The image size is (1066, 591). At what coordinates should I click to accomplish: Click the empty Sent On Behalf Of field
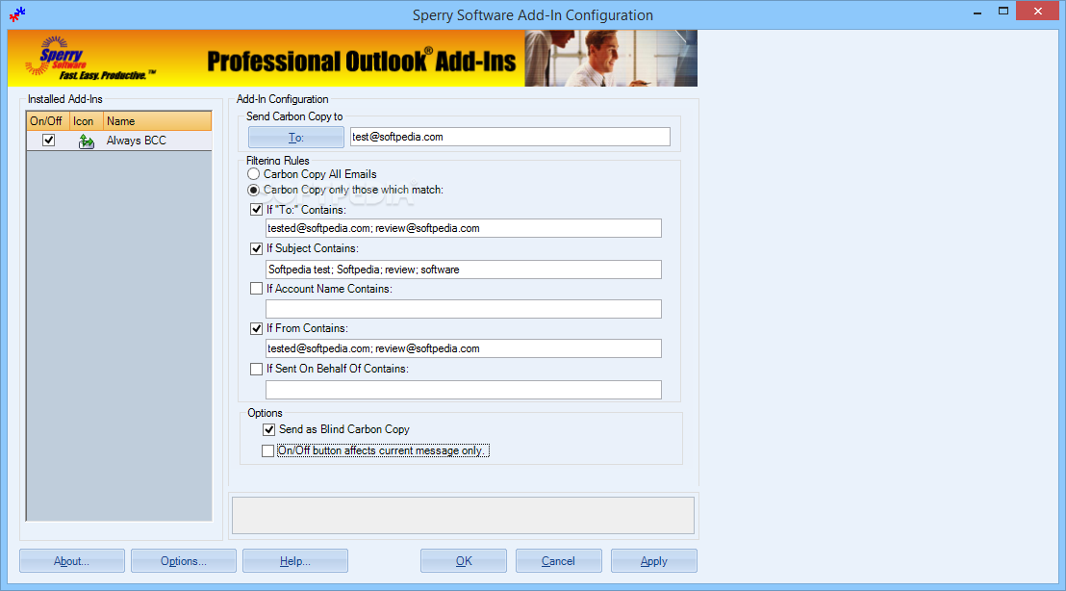point(464,390)
